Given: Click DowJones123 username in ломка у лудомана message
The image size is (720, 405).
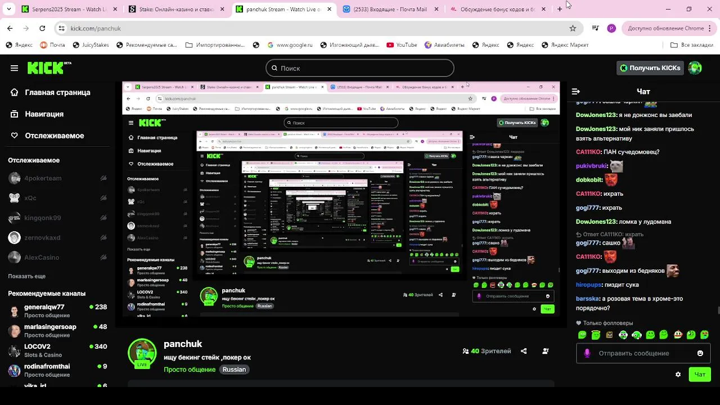Looking at the screenshot, I should tap(596, 222).
